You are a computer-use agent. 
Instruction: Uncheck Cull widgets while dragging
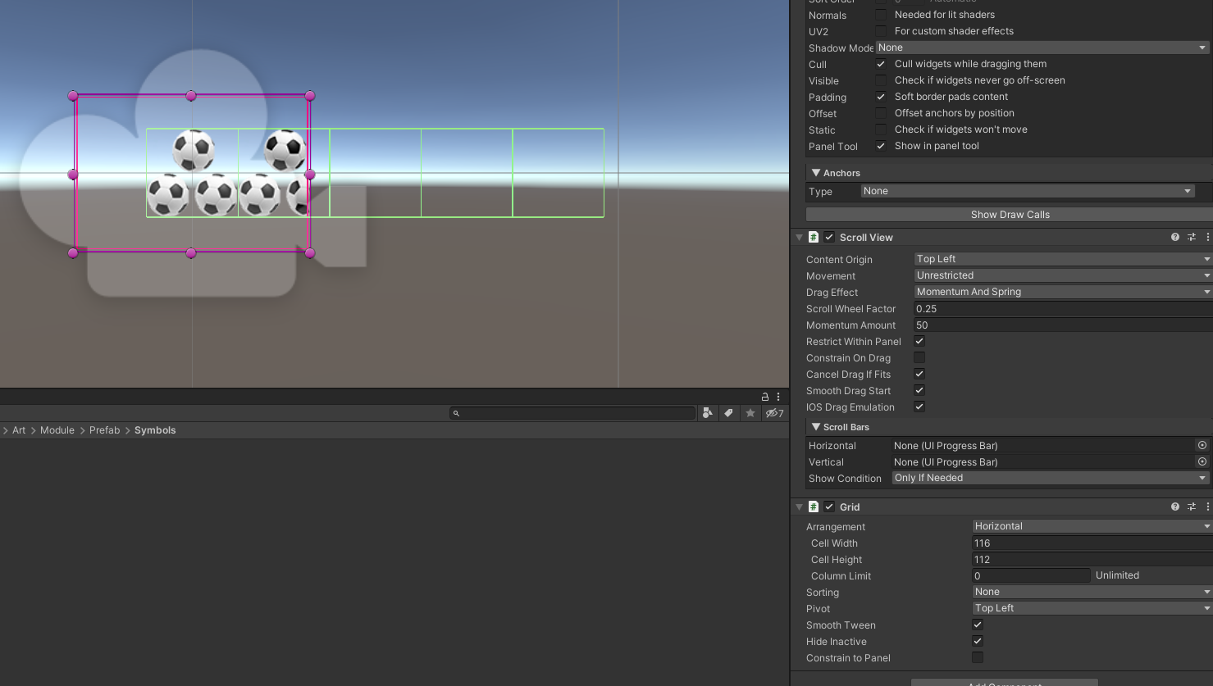[881, 64]
